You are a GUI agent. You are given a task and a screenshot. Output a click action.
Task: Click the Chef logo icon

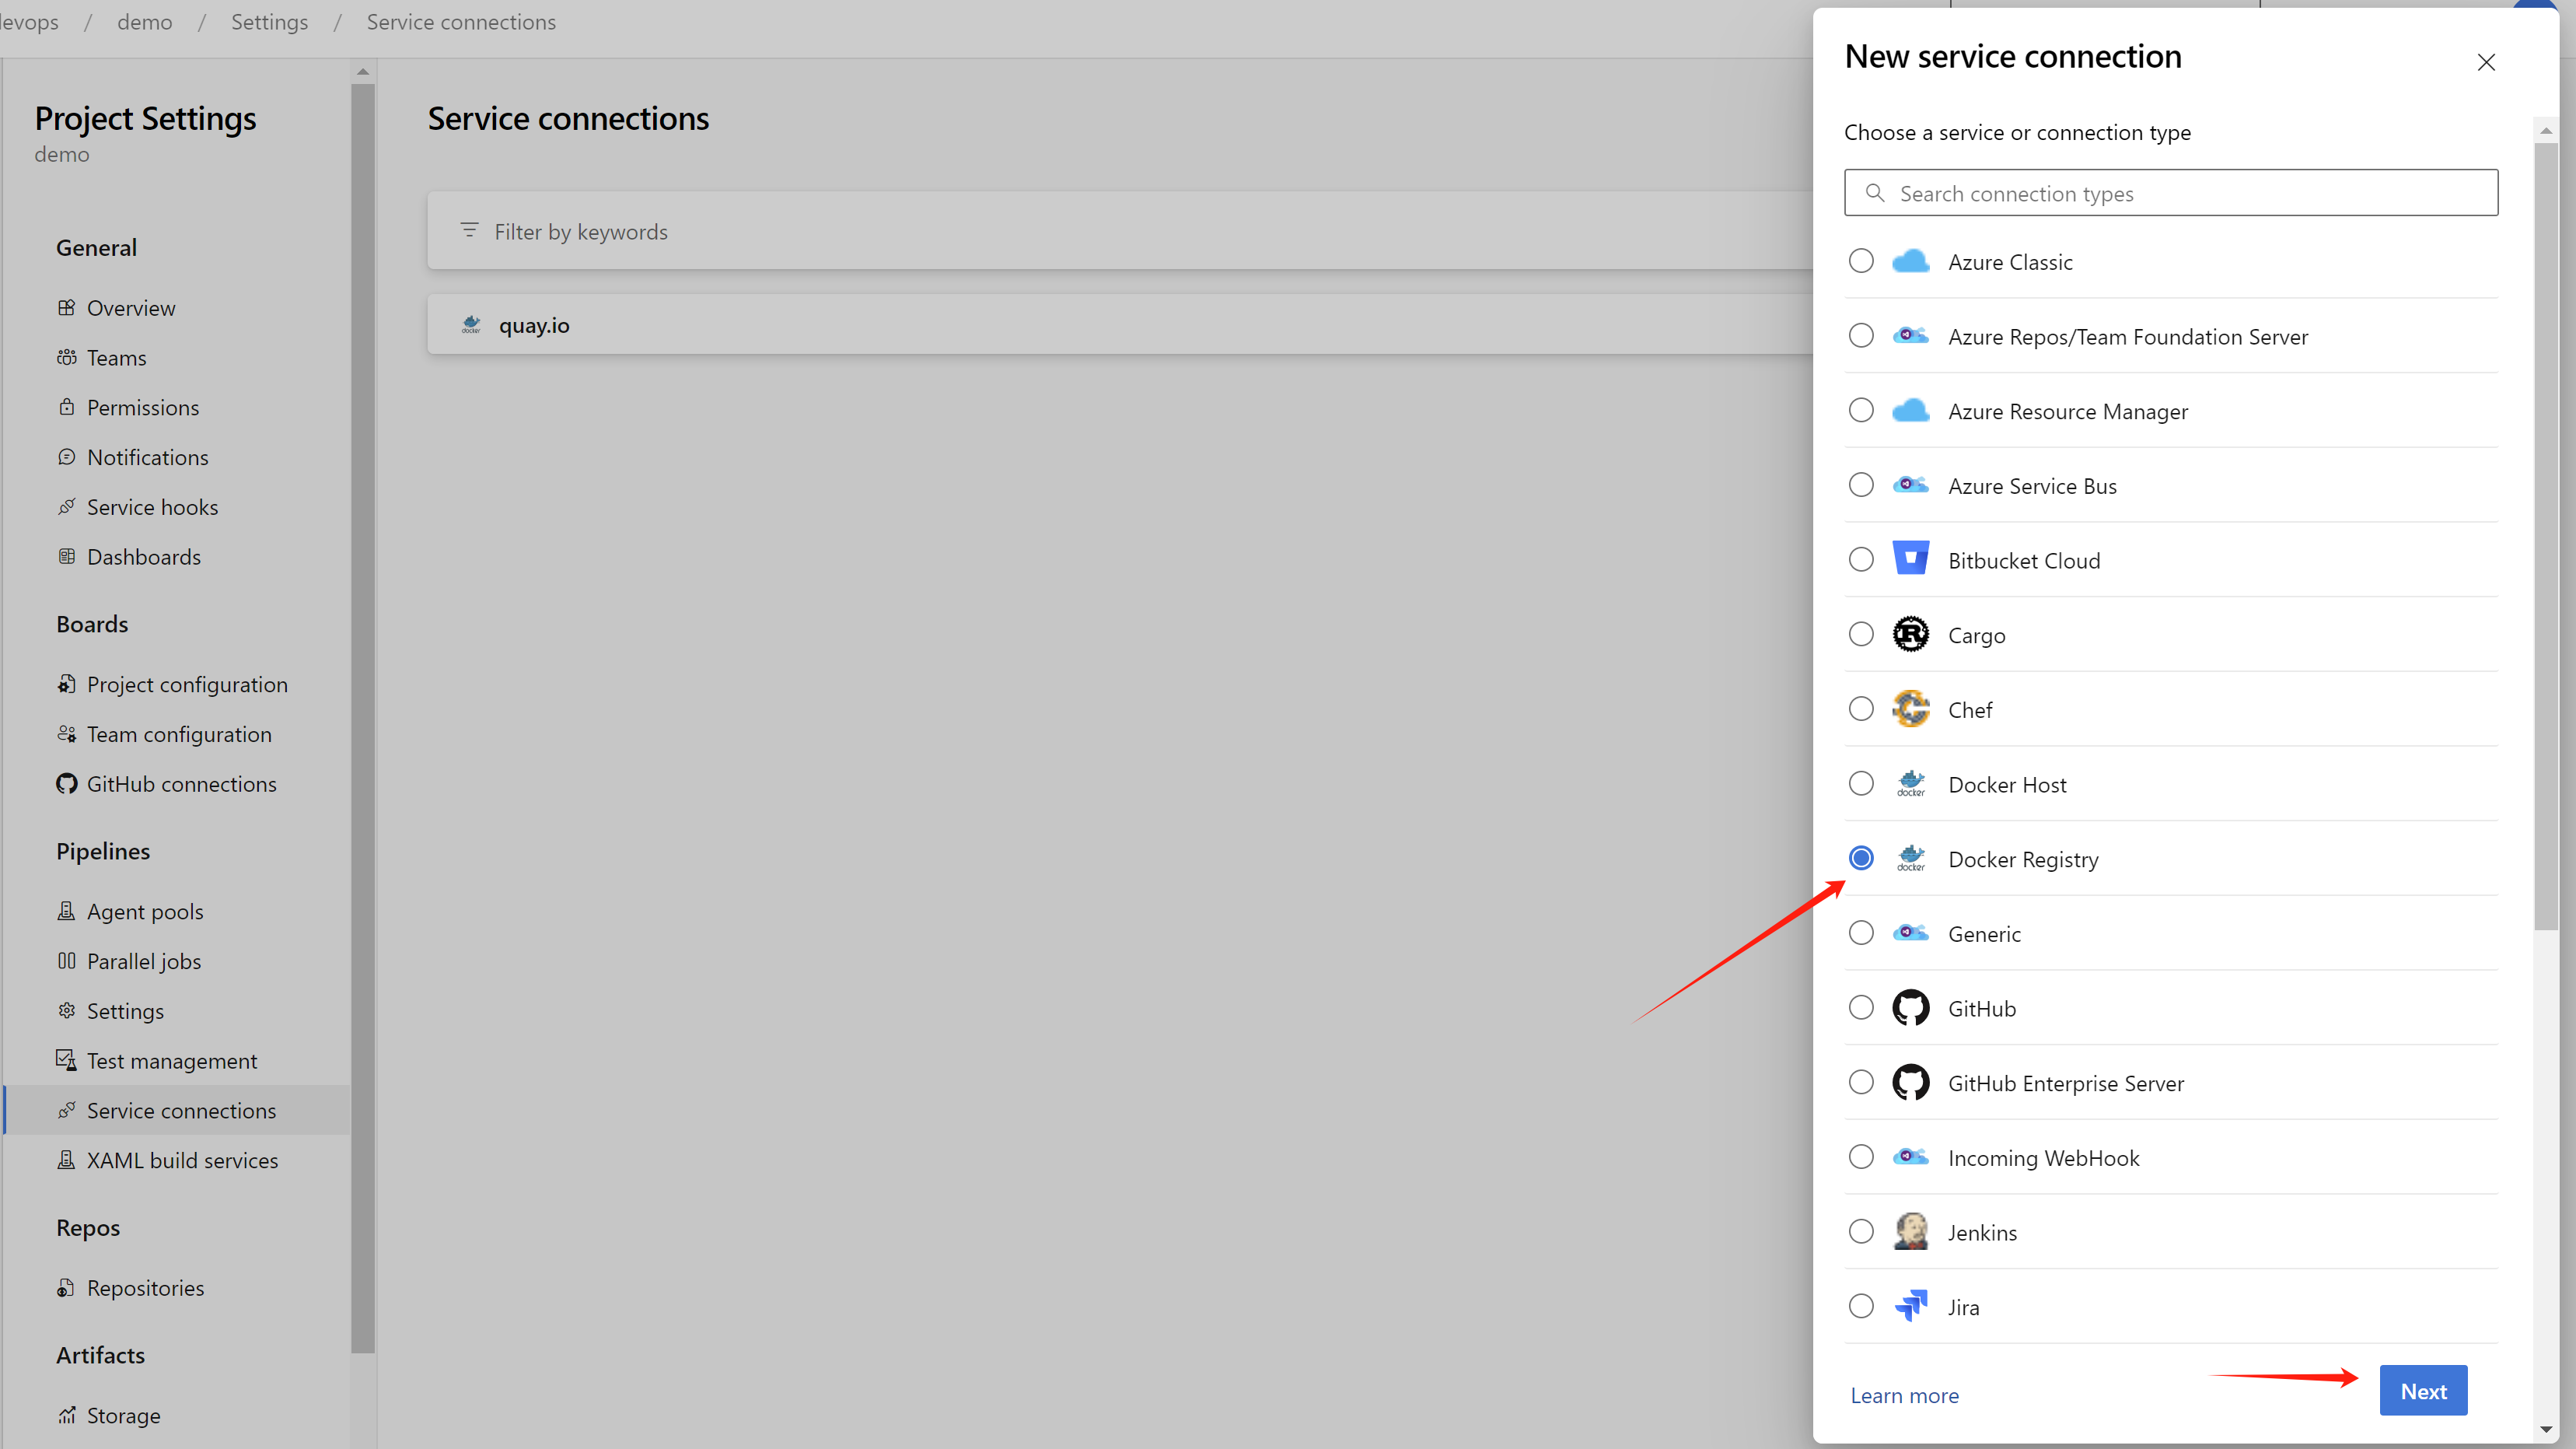coord(1910,709)
